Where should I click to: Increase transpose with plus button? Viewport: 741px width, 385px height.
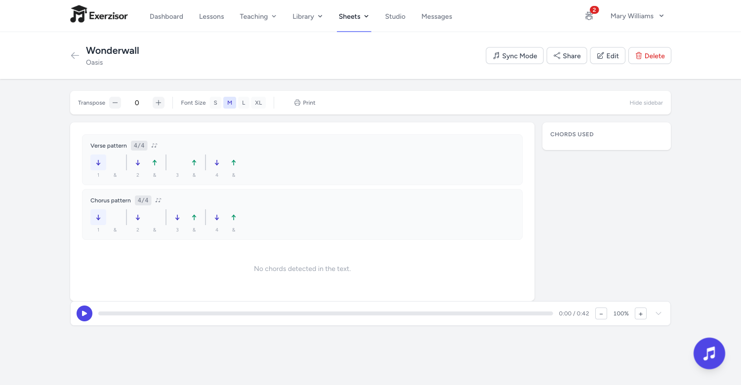[x=159, y=103]
